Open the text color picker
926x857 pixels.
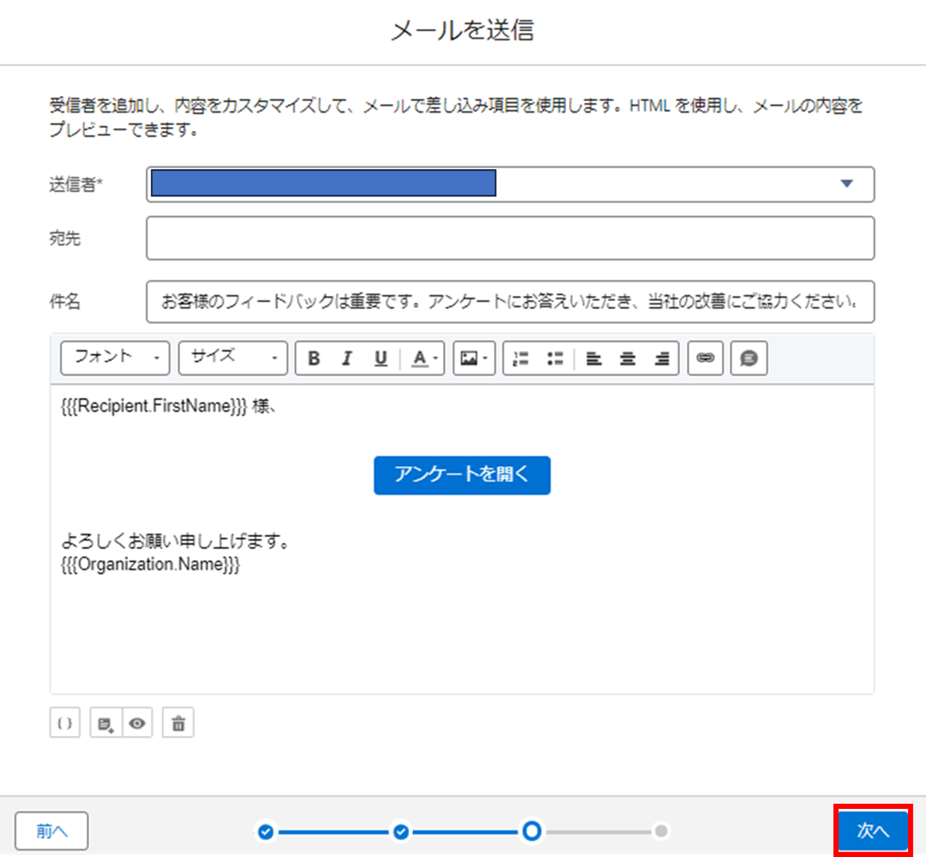click(423, 359)
